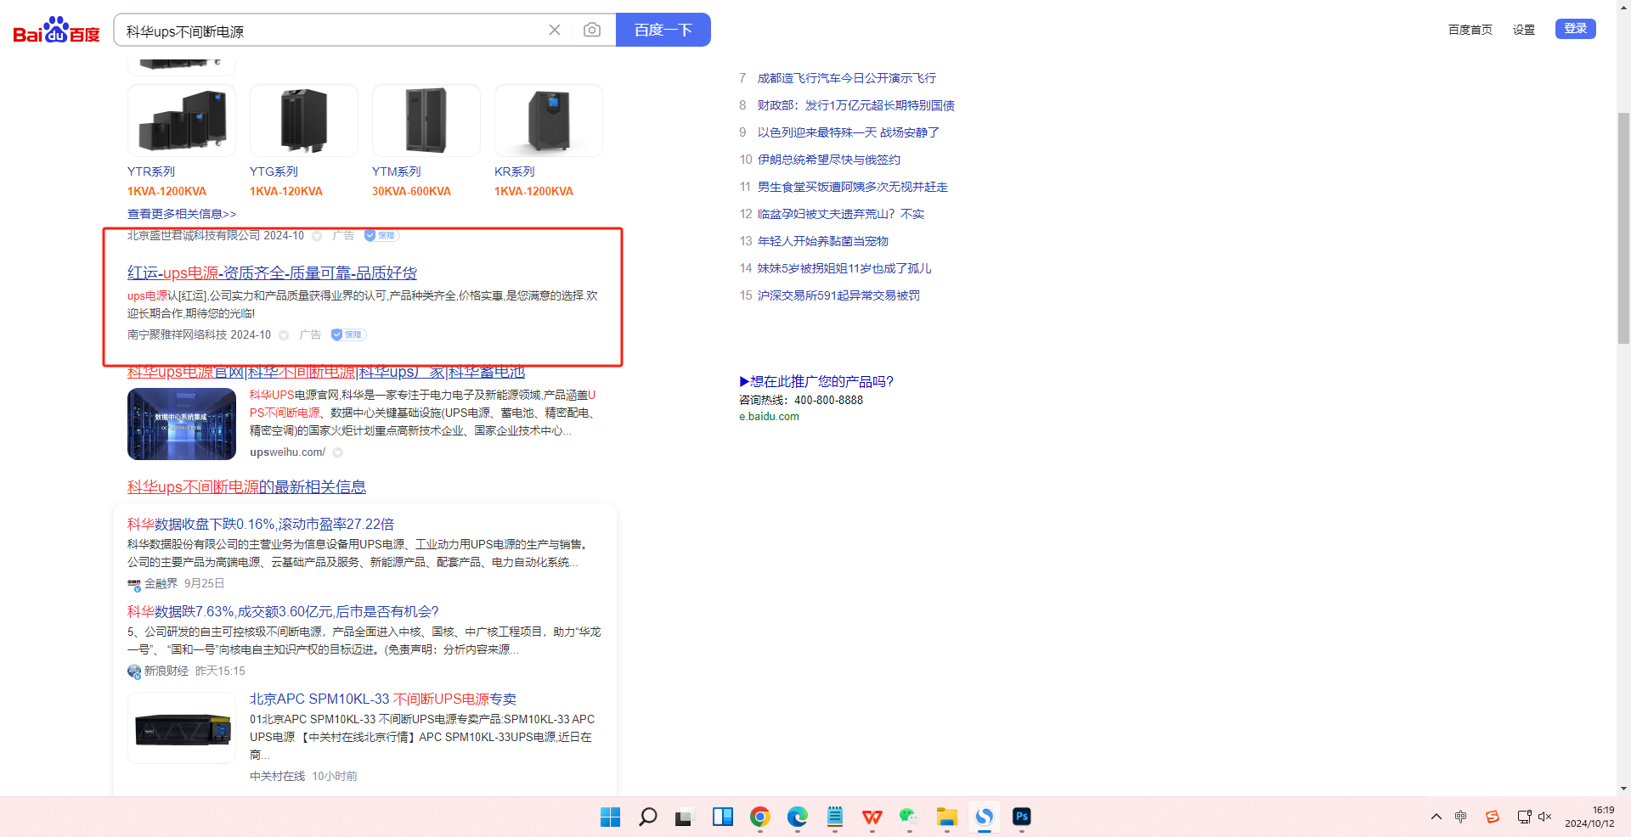Clear the search box with X icon
Screen dimensions: 1631x837
point(555,31)
